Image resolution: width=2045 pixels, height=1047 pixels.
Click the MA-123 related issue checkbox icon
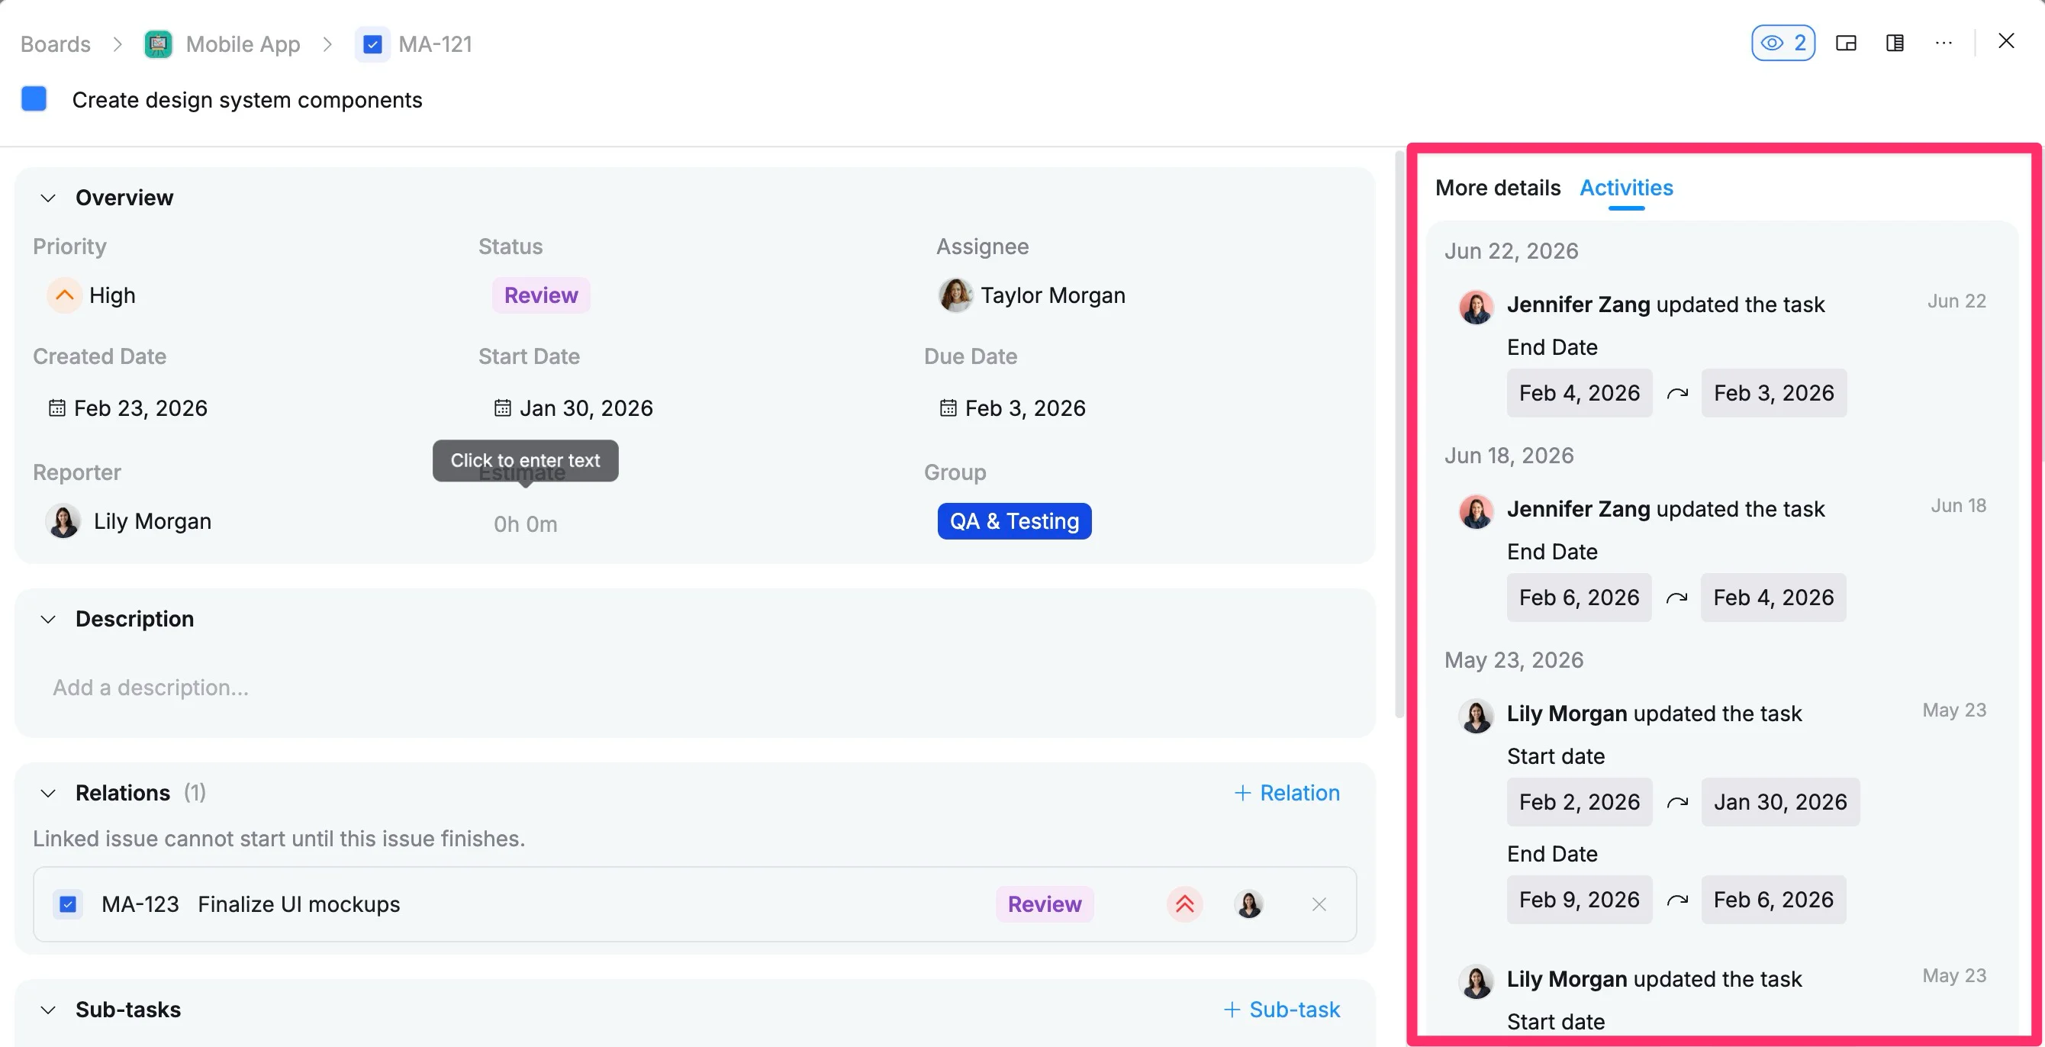[68, 904]
